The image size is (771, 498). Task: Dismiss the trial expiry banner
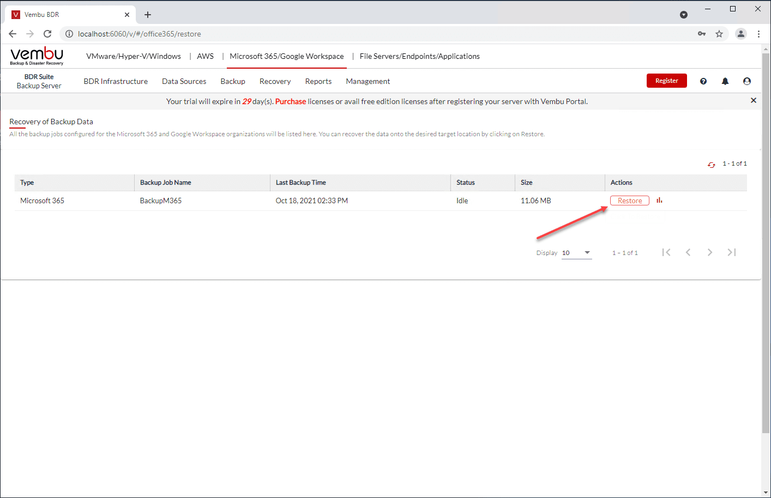click(754, 100)
